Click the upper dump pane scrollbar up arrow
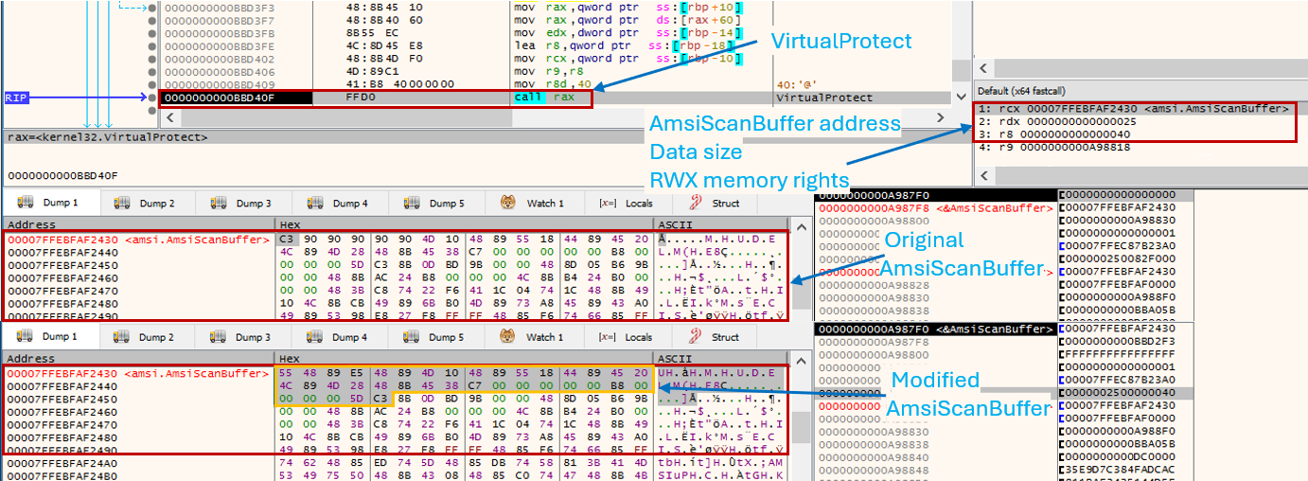 [802, 225]
